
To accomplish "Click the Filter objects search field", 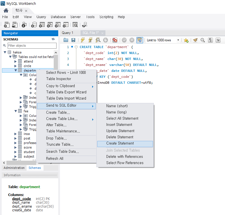I will pos(32,46).
